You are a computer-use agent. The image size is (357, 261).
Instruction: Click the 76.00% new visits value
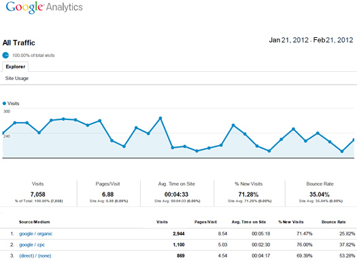(305, 245)
